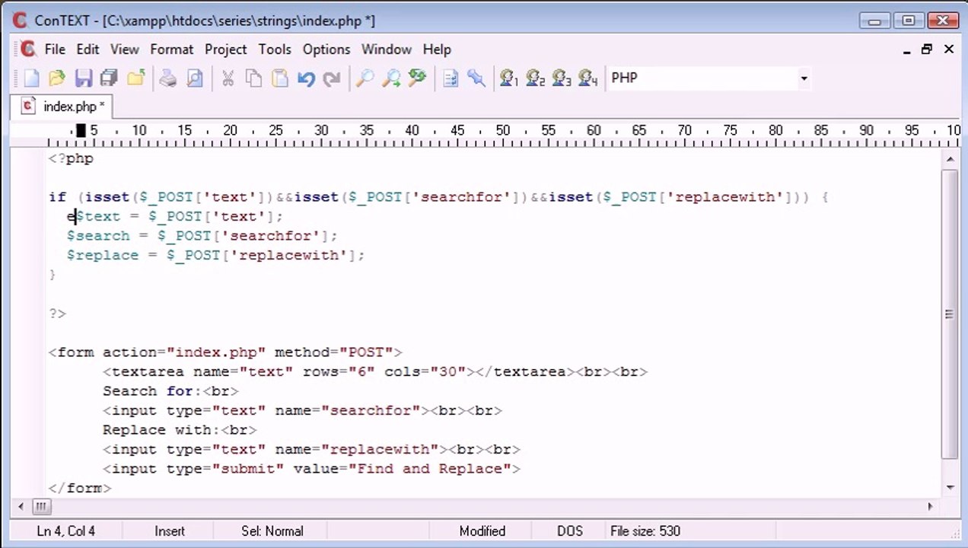Click the column ruler at mark 50
This screenshot has height=548, width=968.
(502, 131)
